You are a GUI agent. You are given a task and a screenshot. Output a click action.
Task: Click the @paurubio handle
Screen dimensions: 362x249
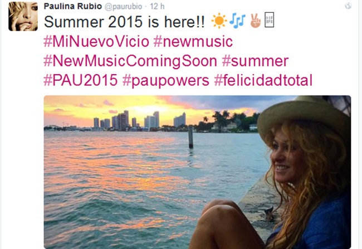[x=123, y=7]
